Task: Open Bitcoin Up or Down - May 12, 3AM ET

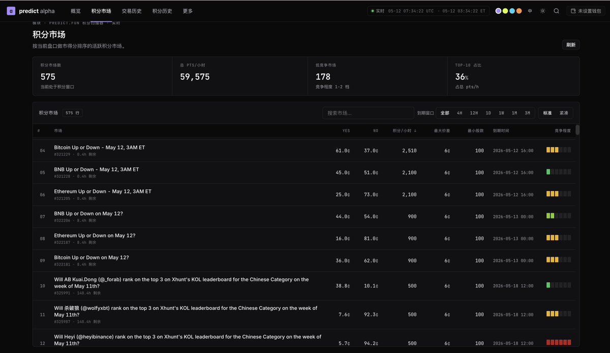Action: 100,147
